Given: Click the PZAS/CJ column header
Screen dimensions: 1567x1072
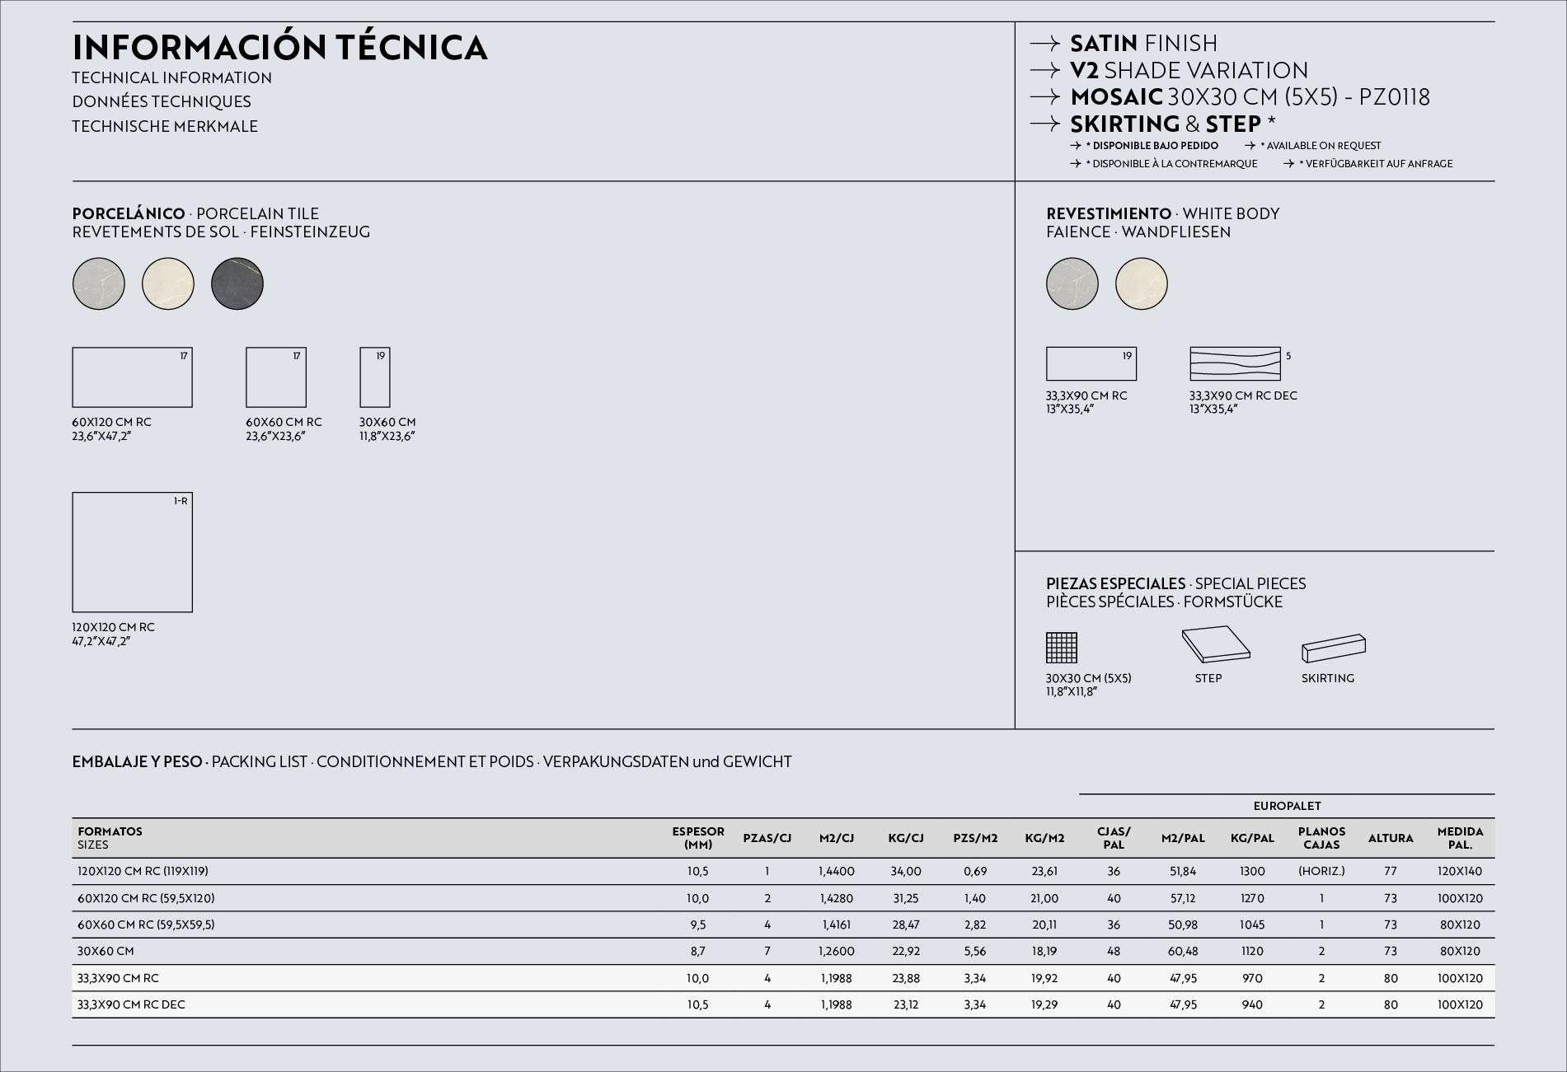Looking at the screenshot, I should tap(767, 838).
